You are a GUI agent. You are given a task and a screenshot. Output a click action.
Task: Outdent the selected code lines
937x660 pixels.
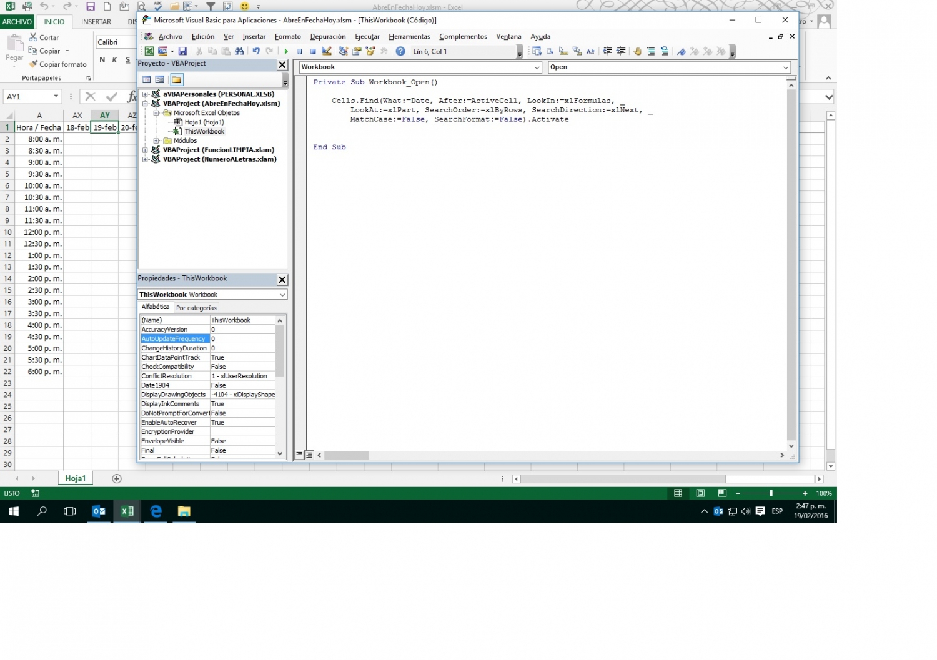[x=621, y=51]
